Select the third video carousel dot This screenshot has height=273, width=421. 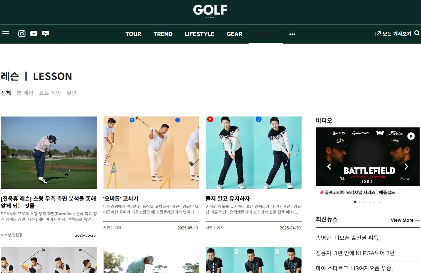(x=365, y=202)
